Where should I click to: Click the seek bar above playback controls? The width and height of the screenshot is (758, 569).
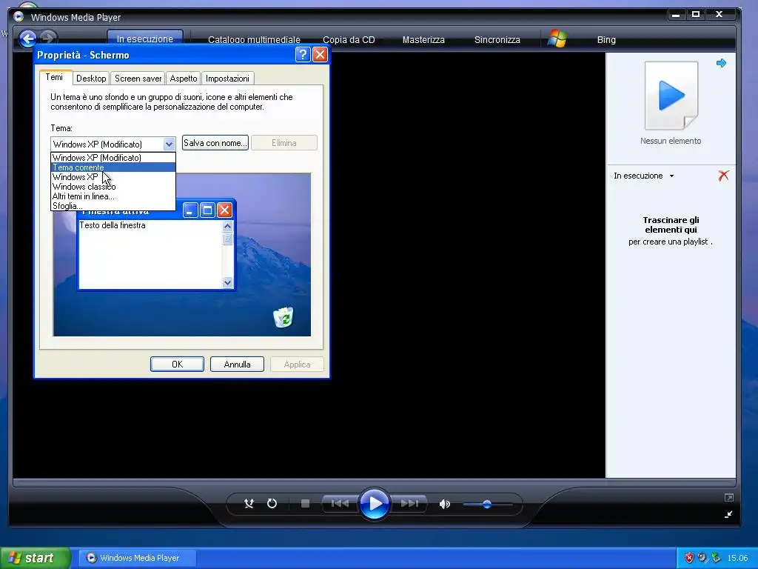pyautogui.click(x=374, y=482)
